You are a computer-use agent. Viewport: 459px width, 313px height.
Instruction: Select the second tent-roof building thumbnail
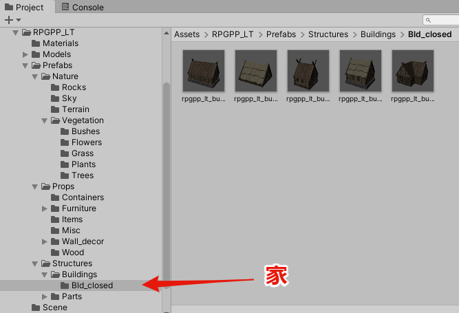(256, 71)
